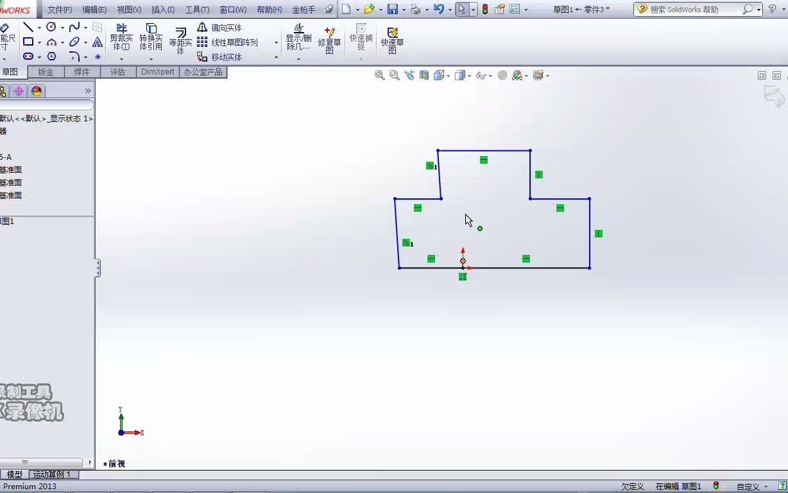Toggle the Hide/Show Items glasses icon
Image resolution: width=788 pixels, height=493 pixels.
(483, 75)
